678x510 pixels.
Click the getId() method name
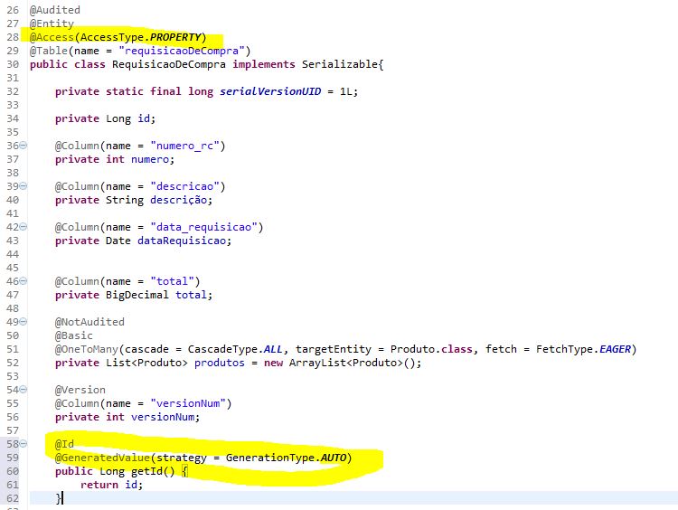(x=153, y=471)
